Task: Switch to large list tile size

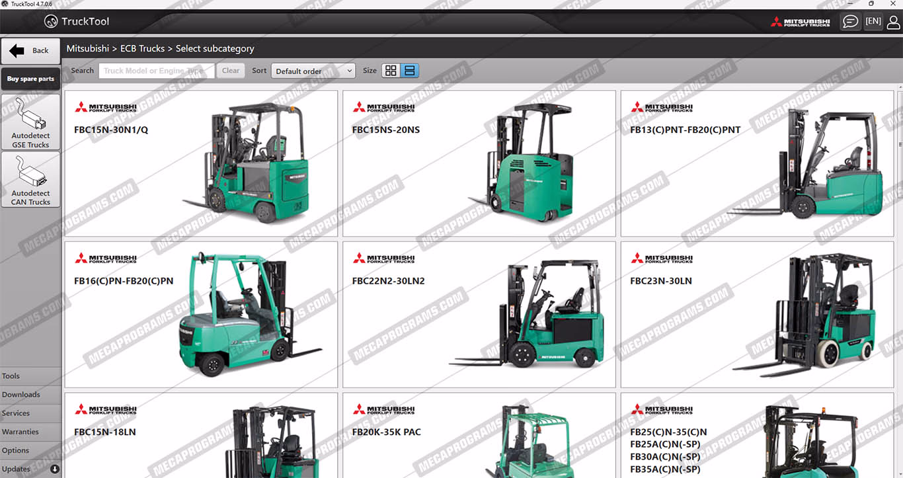Action: (410, 71)
